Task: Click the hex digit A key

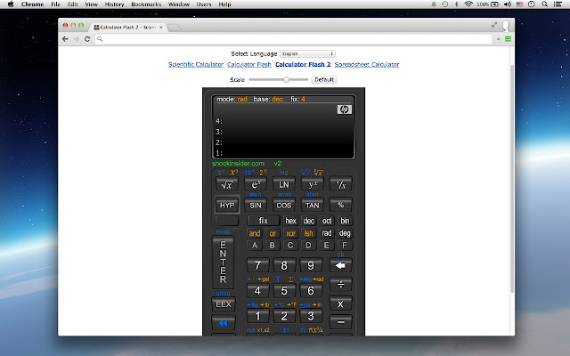Action: coord(255,246)
